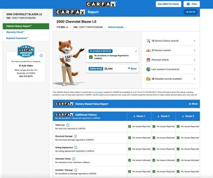213x178 pixels.
Task: Click the CARFAX Advantage Dealer badge
Action: 26,51
